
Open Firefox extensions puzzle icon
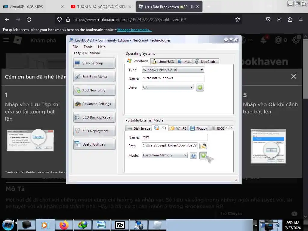click(x=290, y=19)
